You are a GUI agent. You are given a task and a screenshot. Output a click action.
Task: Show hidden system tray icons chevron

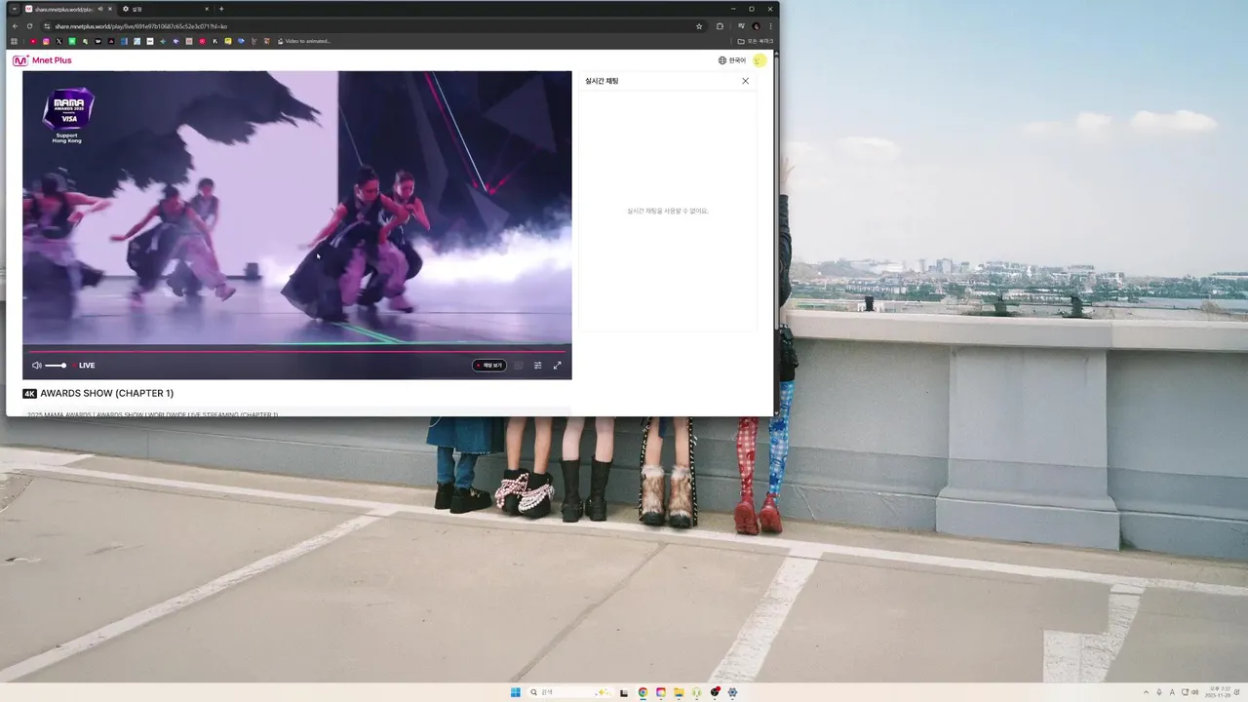[1146, 692]
